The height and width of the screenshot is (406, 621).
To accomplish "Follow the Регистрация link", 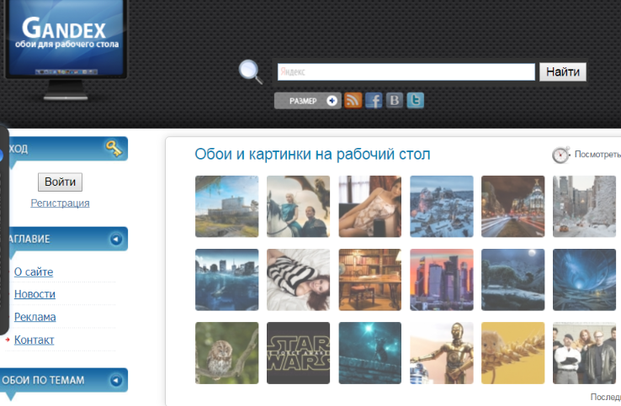I will click(60, 203).
